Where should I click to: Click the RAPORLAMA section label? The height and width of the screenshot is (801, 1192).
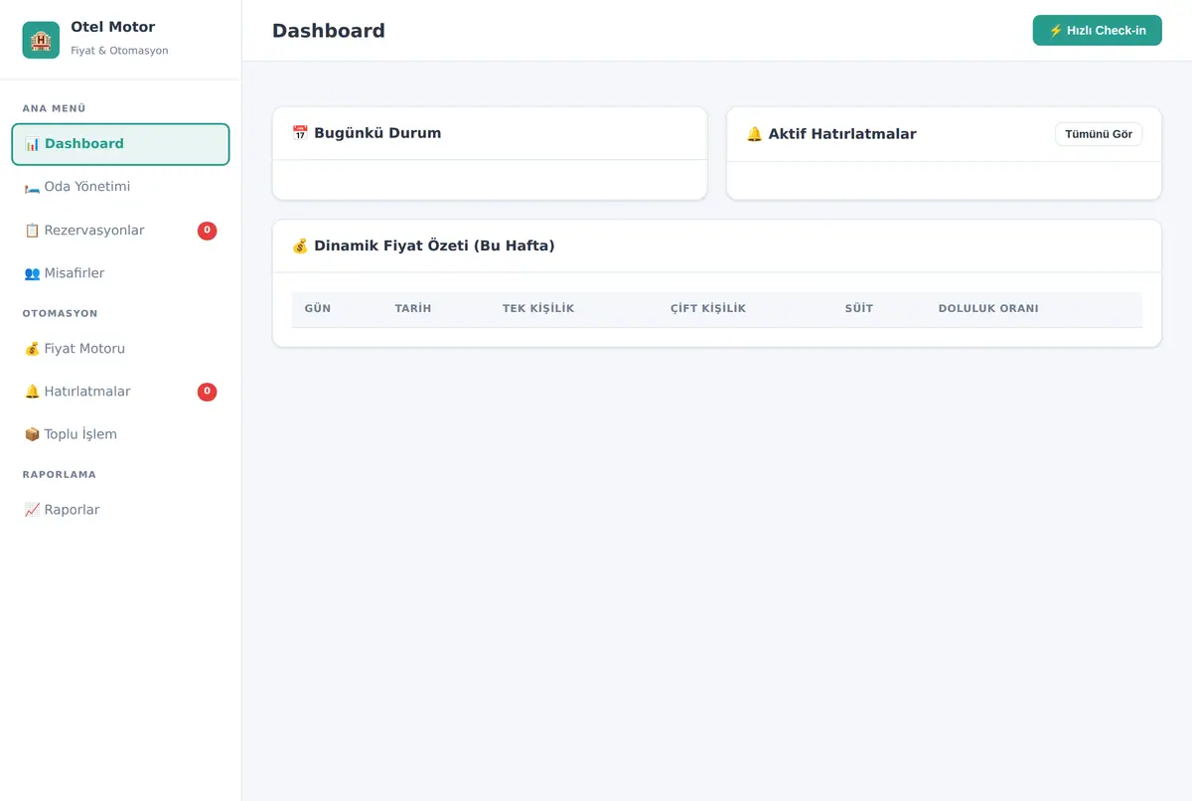(60, 474)
